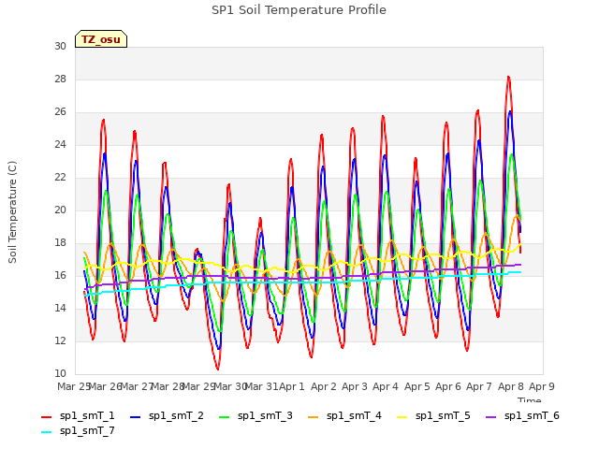Click the y-axis value 12
This screenshot has width=599, height=449.
(60, 341)
